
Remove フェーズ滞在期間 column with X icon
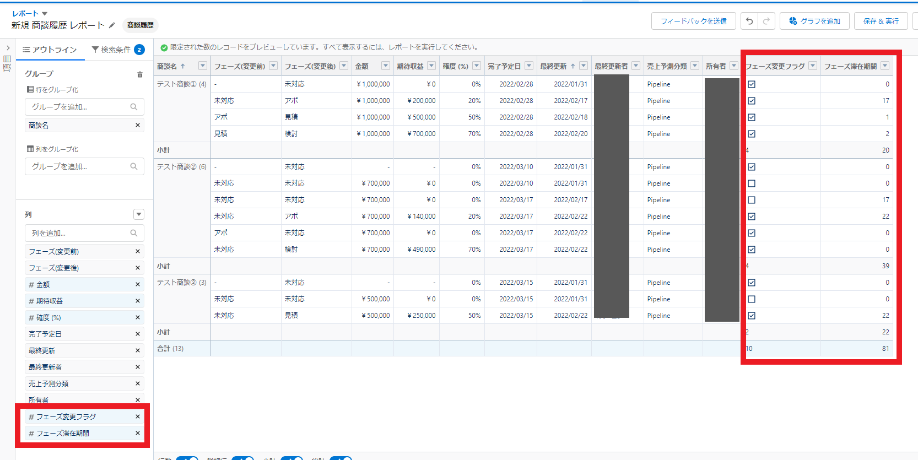(138, 433)
